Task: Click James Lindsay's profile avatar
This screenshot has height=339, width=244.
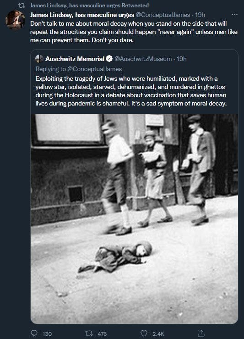Action: tap(15, 20)
